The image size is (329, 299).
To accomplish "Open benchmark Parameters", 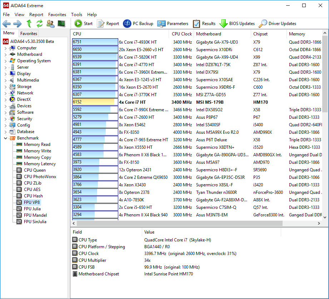I will click(173, 24).
